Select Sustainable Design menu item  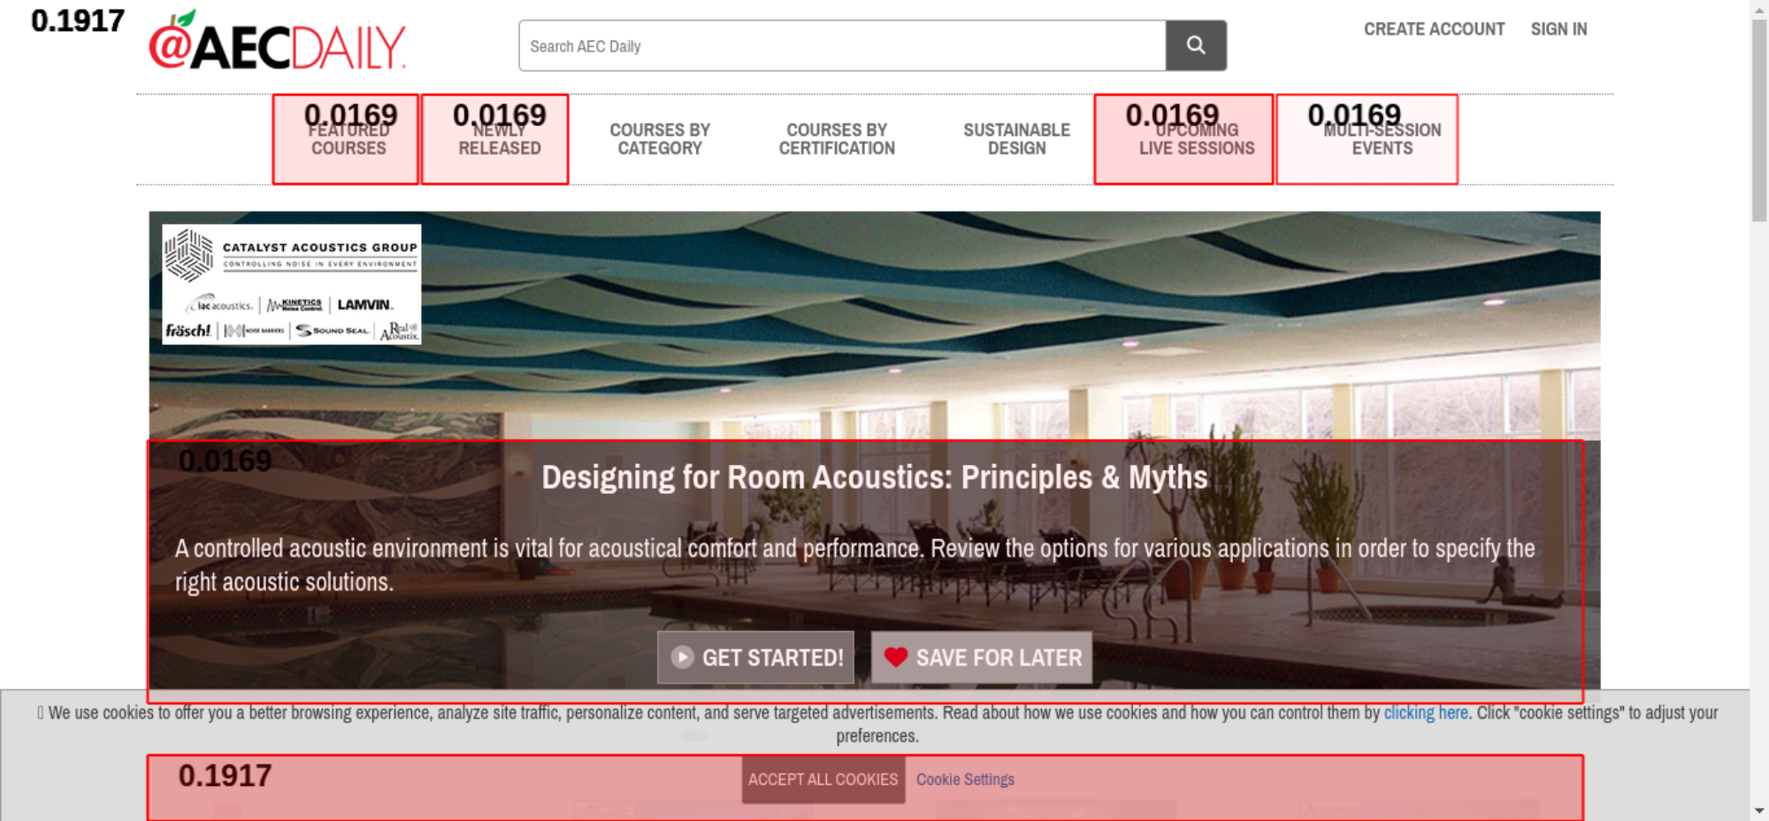(1016, 139)
